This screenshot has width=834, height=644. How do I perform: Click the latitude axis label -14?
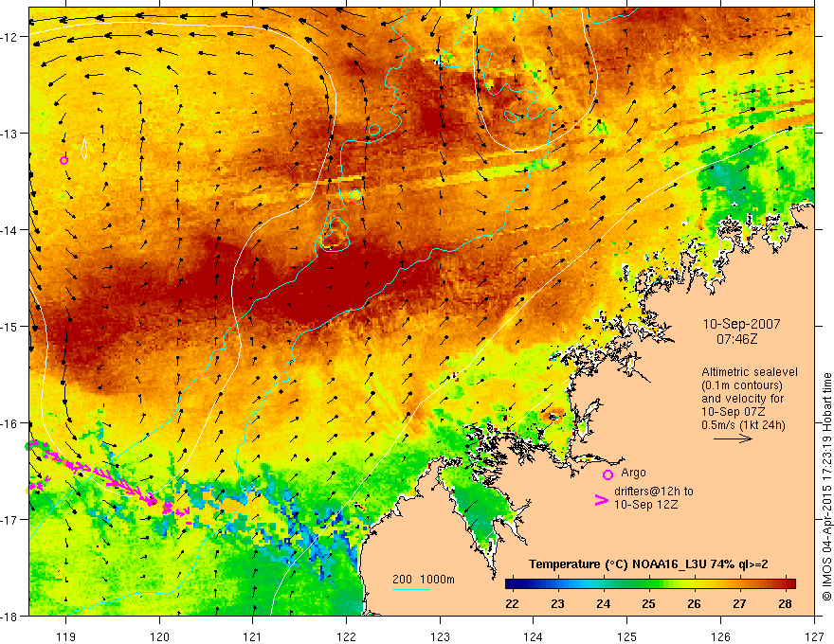pos(10,230)
